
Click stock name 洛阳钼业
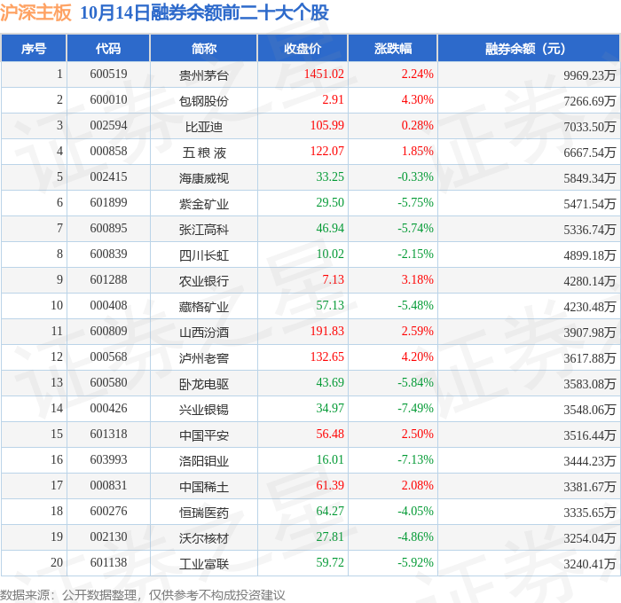point(203,461)
